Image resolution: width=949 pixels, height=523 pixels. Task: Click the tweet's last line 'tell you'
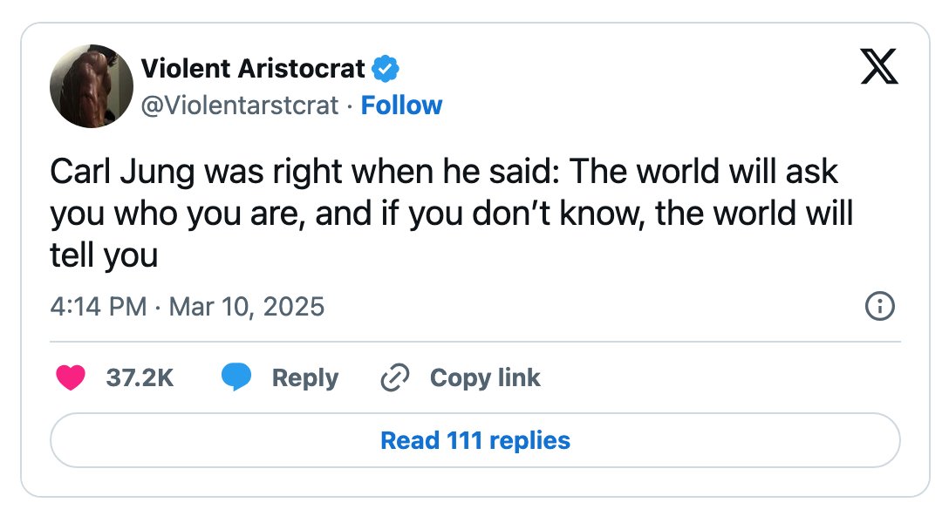[x=104, y=255]
